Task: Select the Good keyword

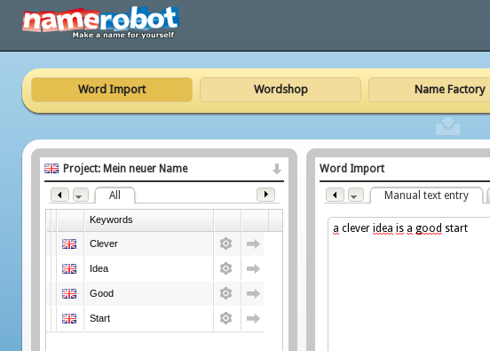Action: tap(101, 293)
